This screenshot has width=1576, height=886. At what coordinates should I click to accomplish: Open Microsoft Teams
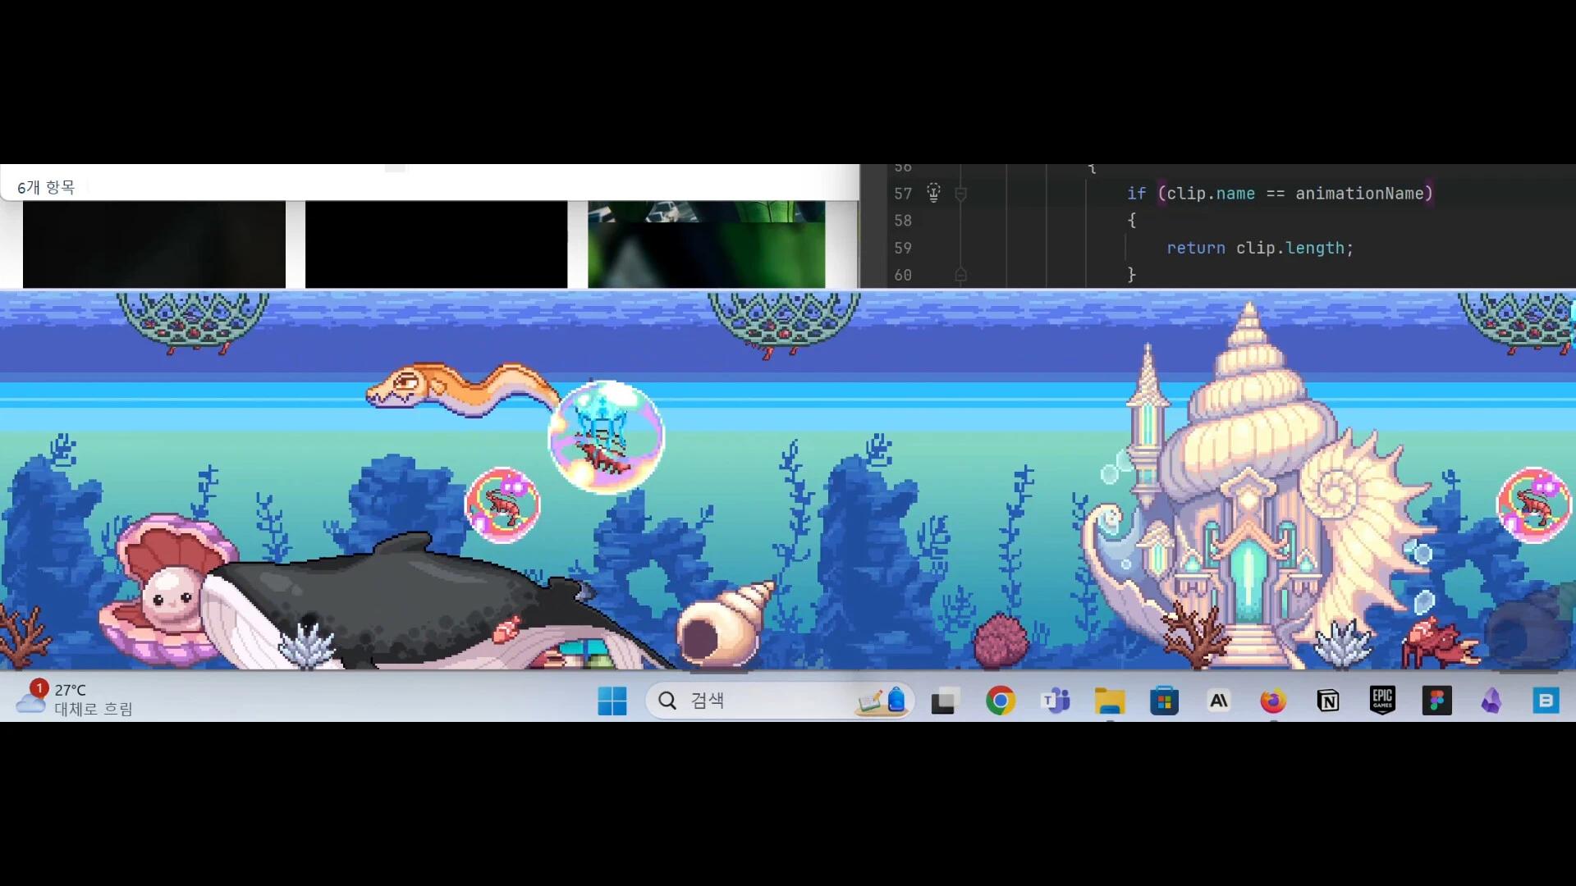click(1057, 701)
